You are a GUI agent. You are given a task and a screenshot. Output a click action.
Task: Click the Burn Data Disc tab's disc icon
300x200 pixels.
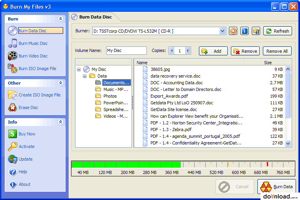tap(74, 17)
